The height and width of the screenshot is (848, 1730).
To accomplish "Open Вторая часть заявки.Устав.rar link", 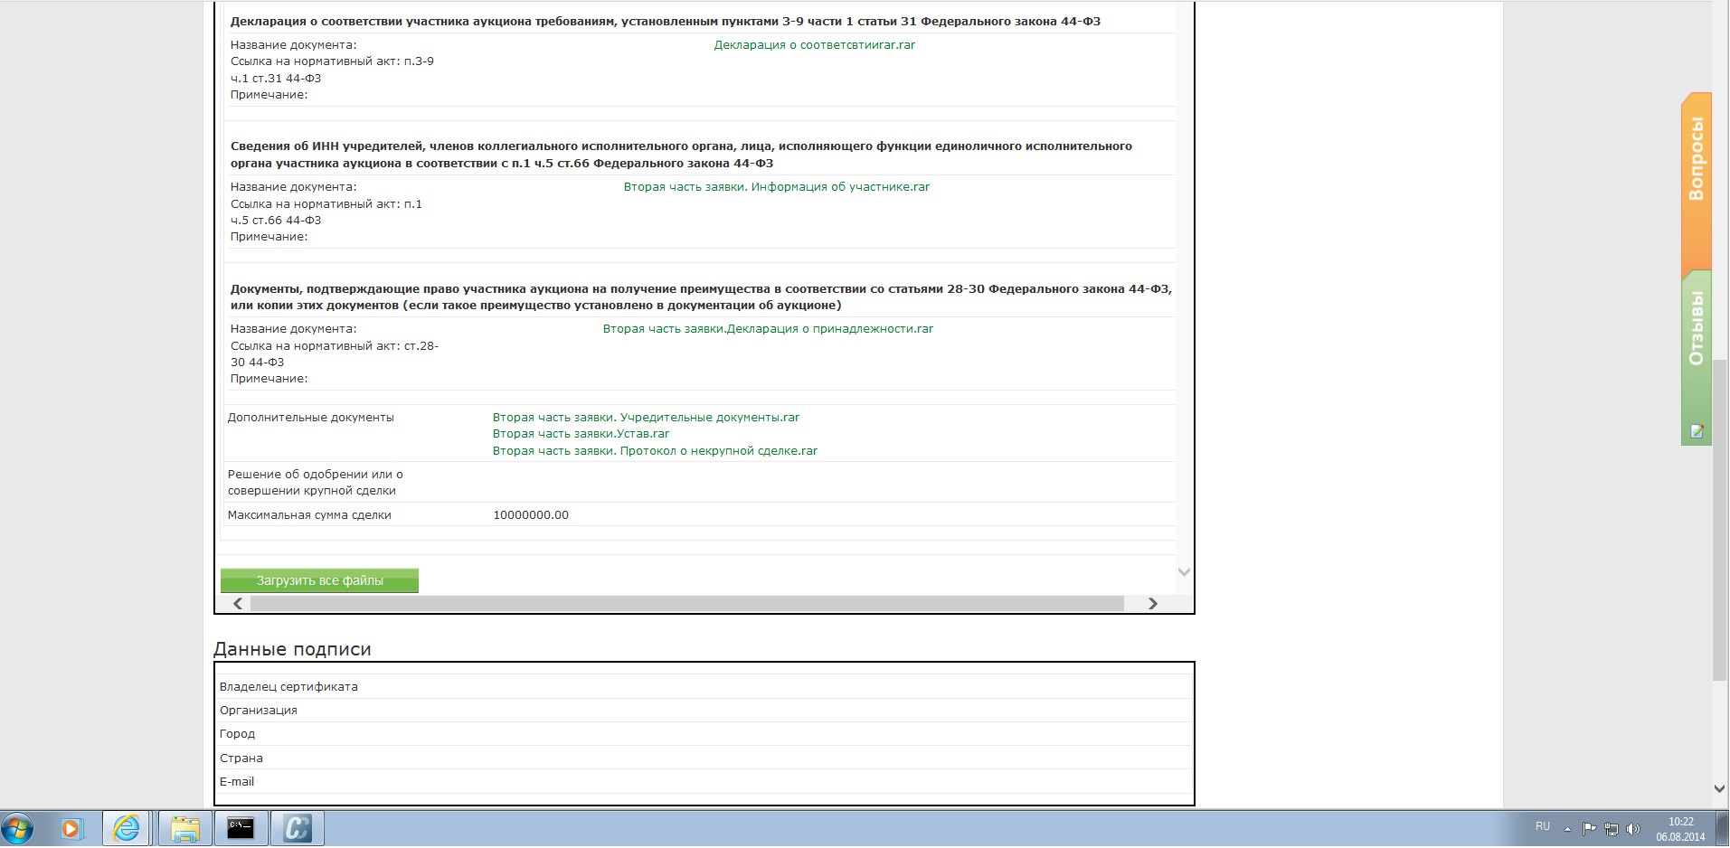I will click(x=581, y=434).
